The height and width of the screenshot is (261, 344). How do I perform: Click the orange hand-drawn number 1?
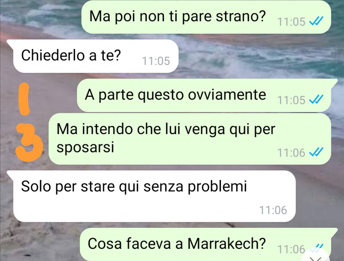[25, 99]
